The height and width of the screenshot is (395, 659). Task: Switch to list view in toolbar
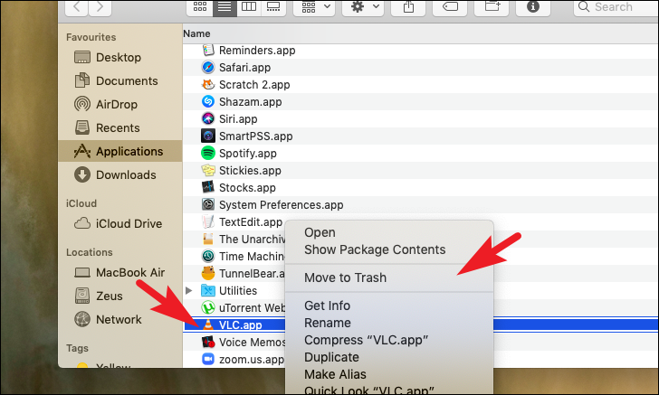pyautogui.click(x=224, y=7)
